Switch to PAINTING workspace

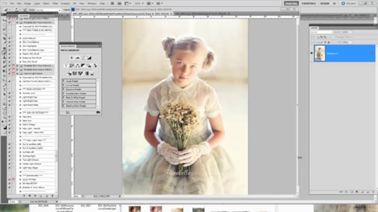291,4
